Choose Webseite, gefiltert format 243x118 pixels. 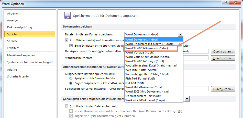coord(154,74)
